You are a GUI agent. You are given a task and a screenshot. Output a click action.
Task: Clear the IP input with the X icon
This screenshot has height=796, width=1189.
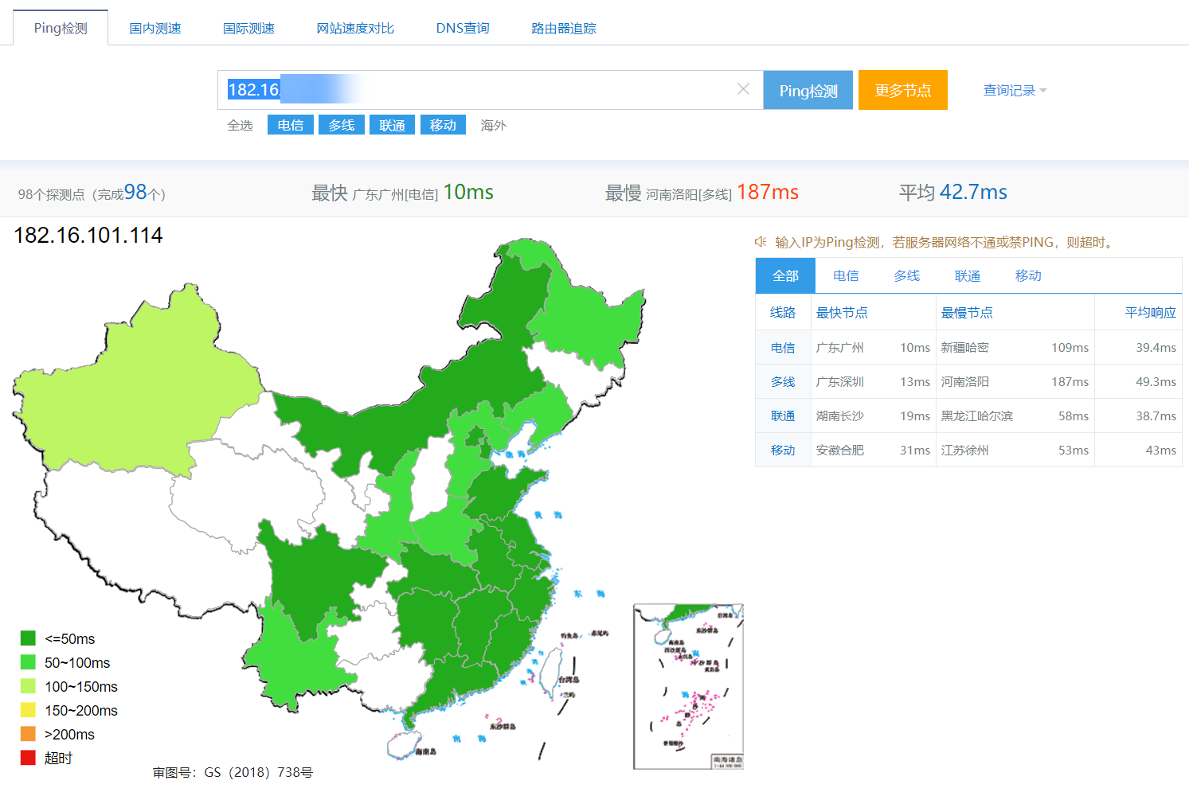click(743, 89)
